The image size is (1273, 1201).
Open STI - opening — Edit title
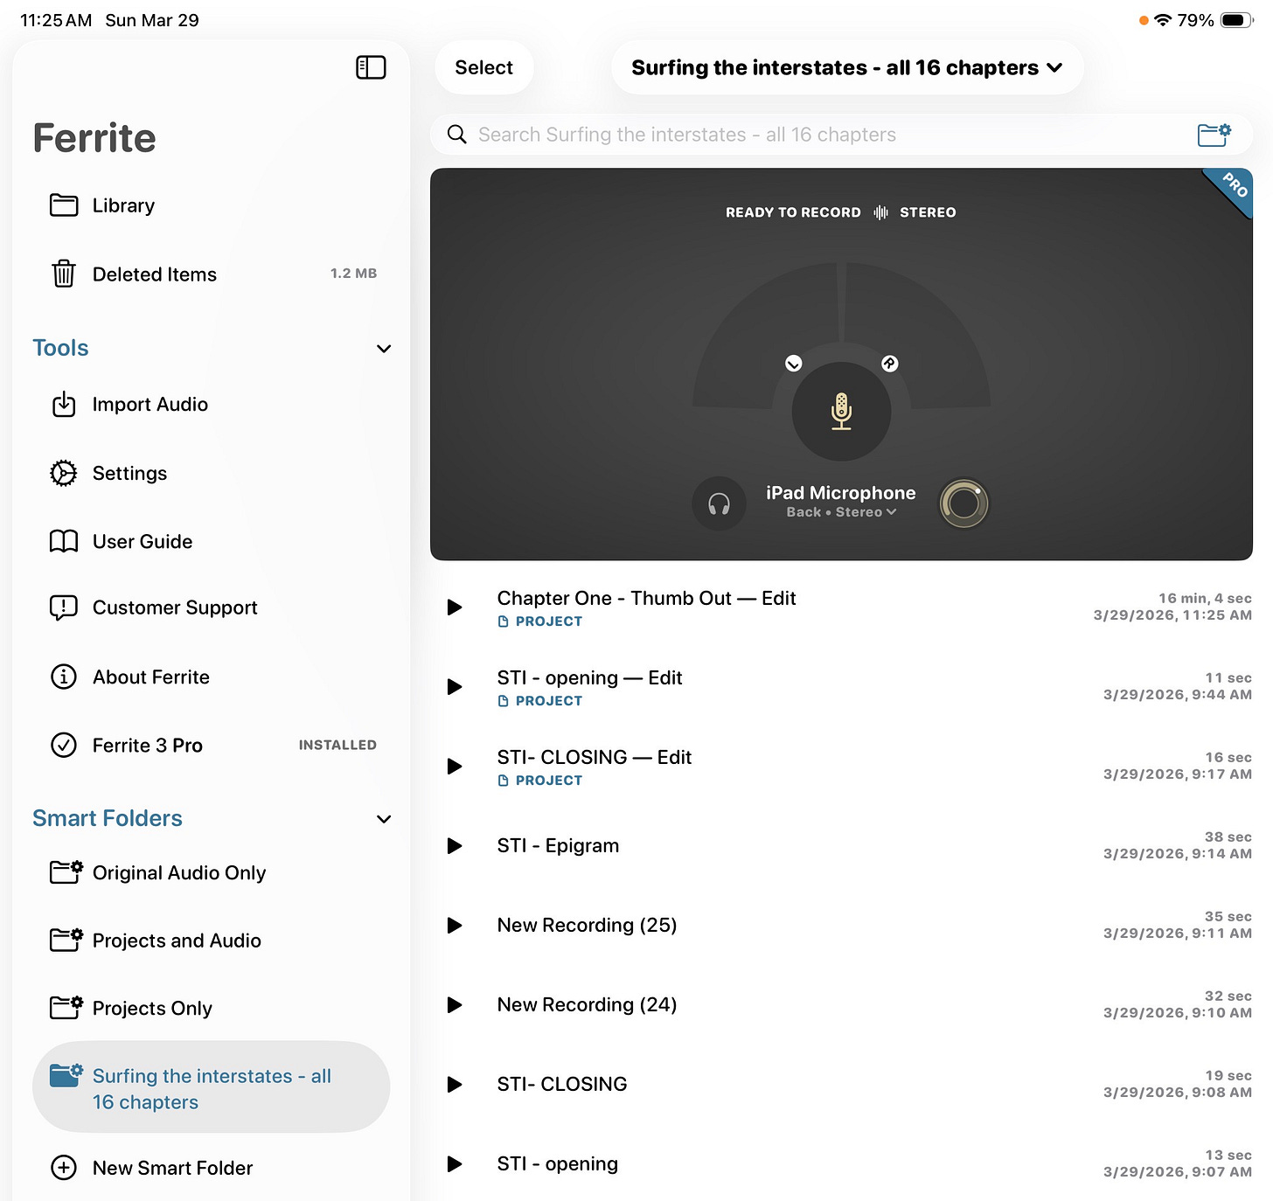[x=589, y=677]
